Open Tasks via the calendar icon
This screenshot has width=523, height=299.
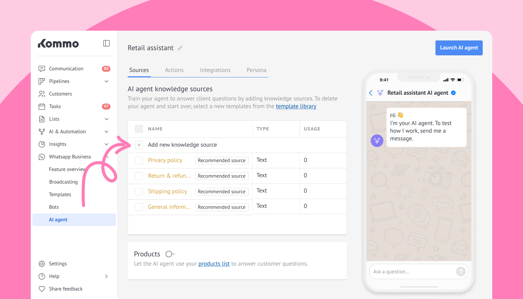[x=42, y=107]
